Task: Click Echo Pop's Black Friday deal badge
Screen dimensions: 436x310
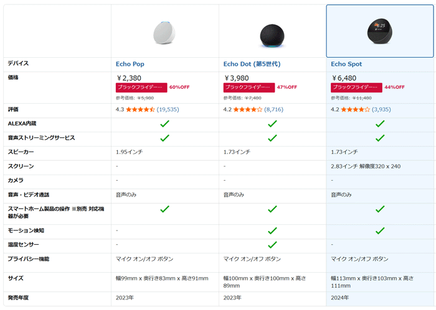Action: click(x=141, y=88)
